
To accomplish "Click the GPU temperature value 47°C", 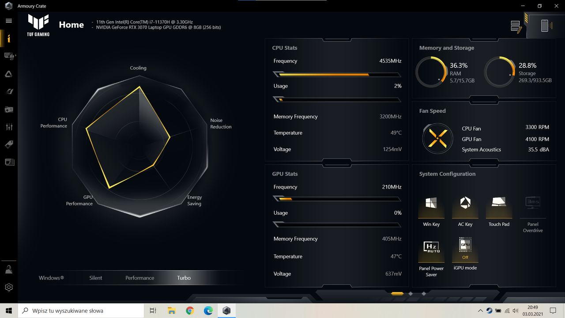I will pos(396,256).
